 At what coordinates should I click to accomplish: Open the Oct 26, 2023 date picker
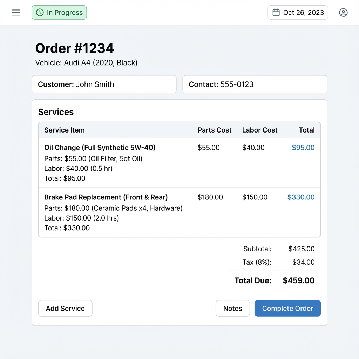click(x=298, y=13)
